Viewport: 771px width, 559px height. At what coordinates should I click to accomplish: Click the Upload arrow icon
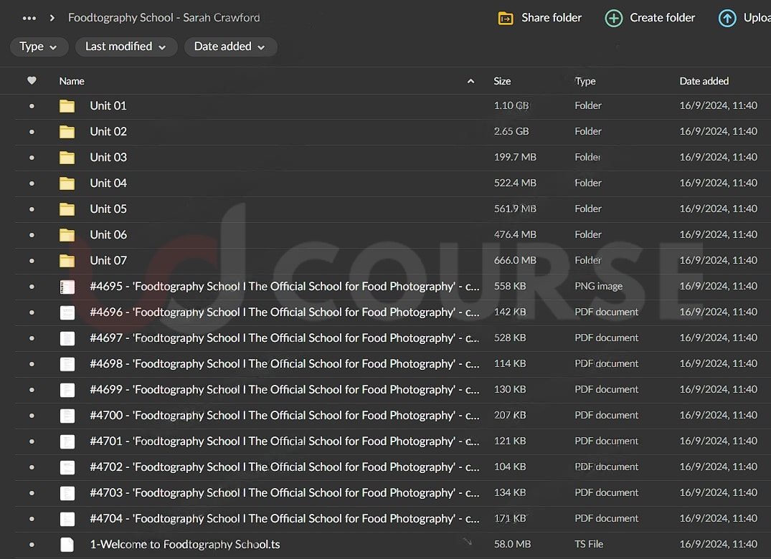point(727,19)
